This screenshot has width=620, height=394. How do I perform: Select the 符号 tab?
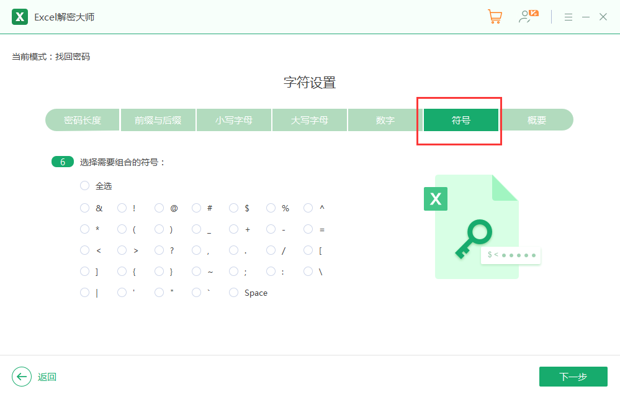point(461,120)
